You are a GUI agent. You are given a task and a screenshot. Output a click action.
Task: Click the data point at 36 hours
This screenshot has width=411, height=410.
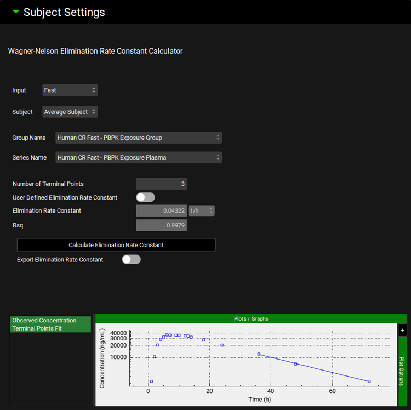tap(259, 354)
